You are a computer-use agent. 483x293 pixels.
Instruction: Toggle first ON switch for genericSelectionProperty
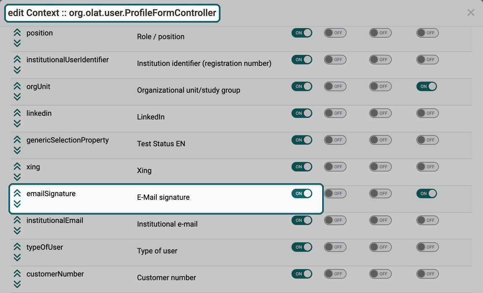302,140
